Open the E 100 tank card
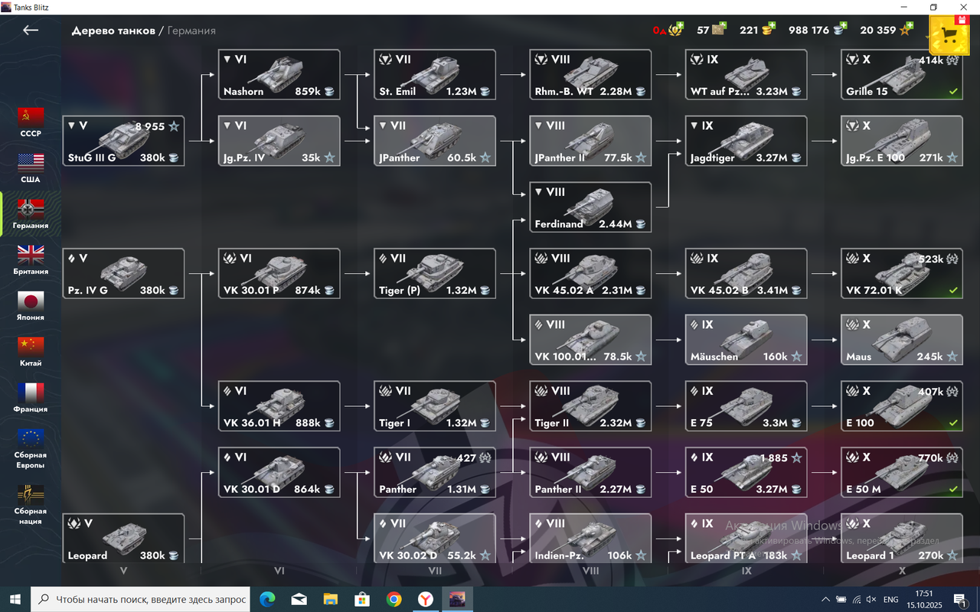980x612 pixels. [x=902, y=406]
